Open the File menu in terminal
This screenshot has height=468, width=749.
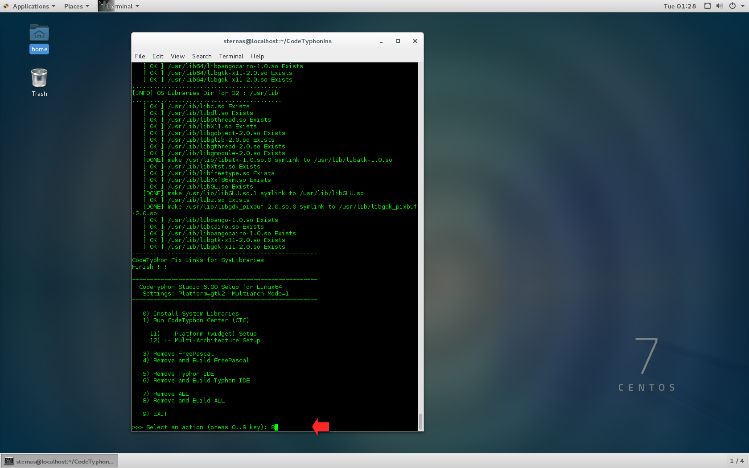click(140, 56)
